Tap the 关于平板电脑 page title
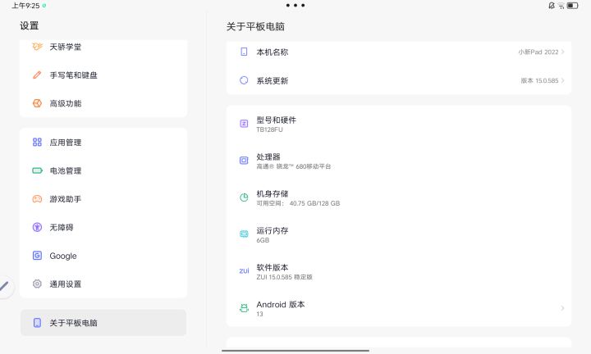 [x=255, y=26]
